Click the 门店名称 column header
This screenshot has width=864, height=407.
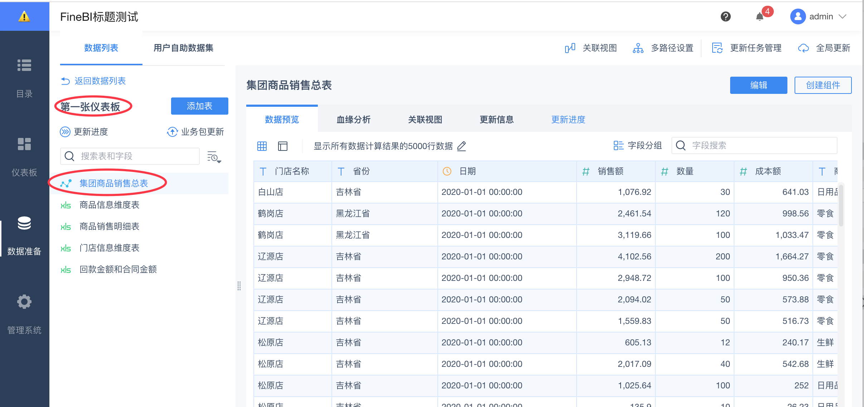293,171
